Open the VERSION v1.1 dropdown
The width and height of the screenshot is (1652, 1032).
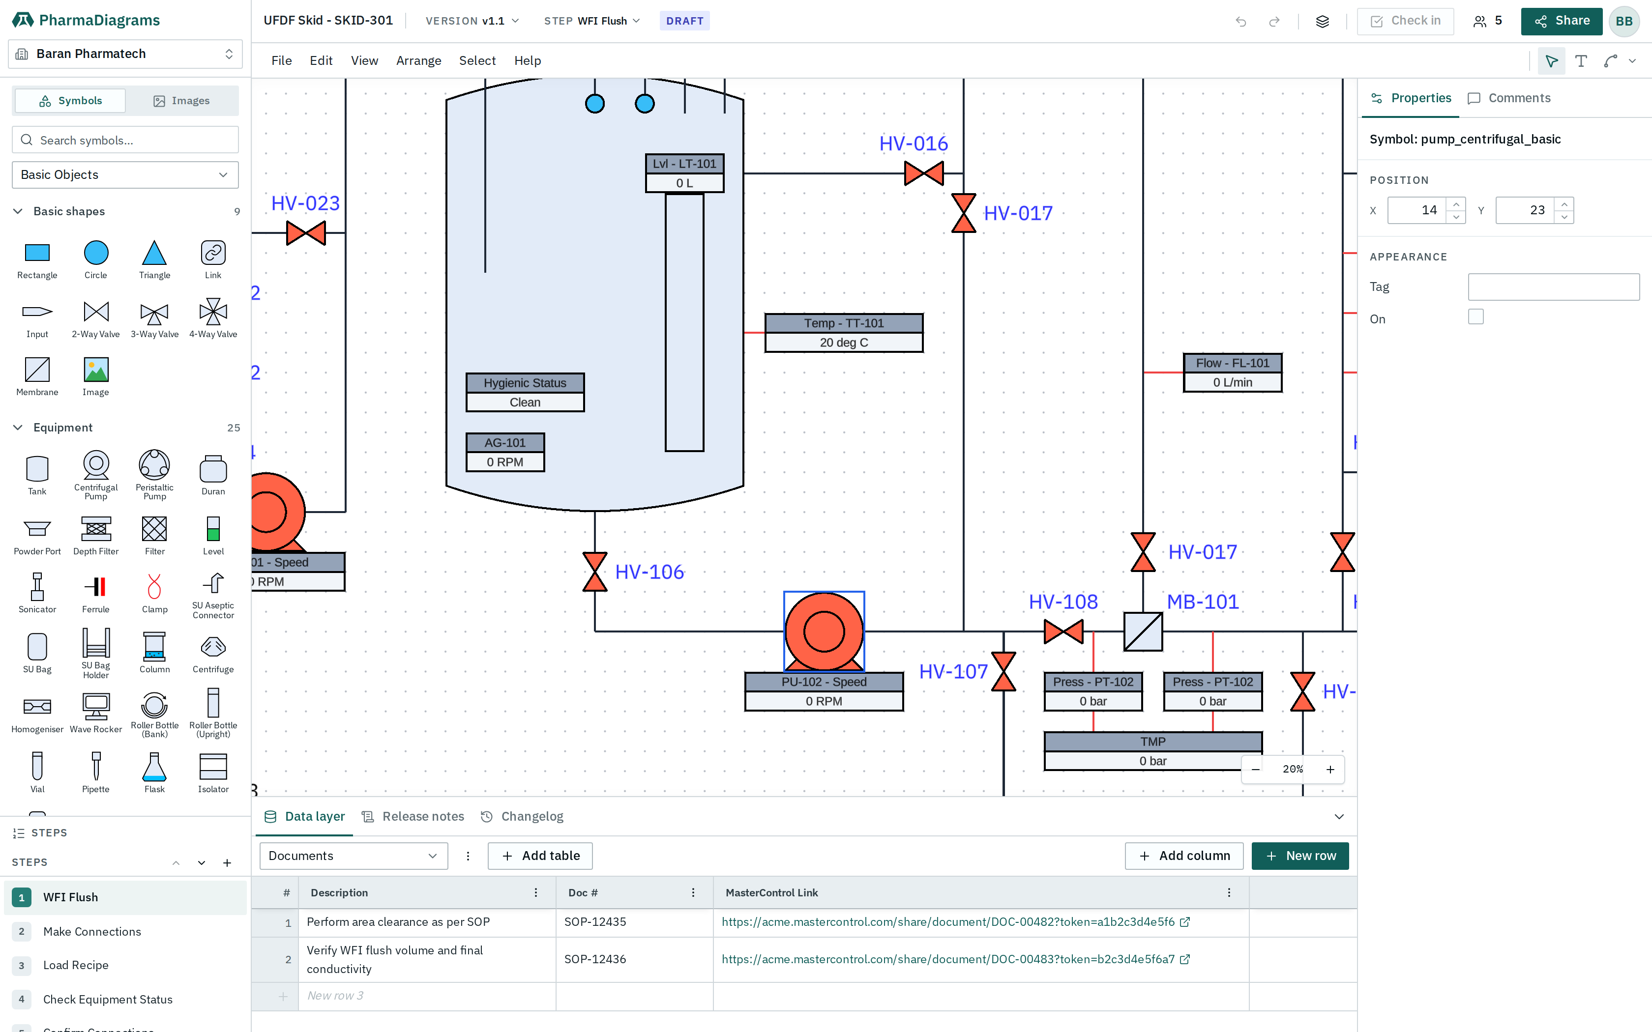[x=472, y=21]
